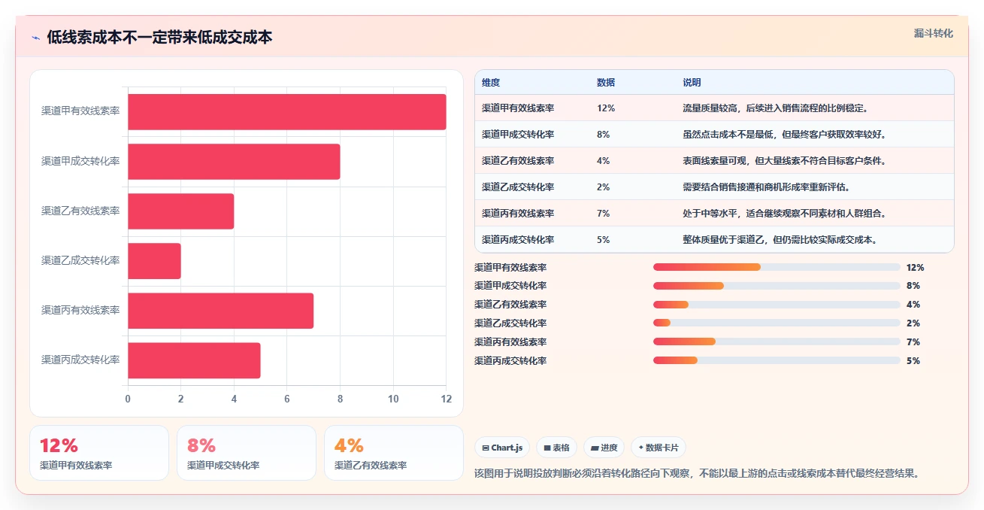Click the title 低线索成本不一定带来低成交成本
The image size is (984, 510).
coord(159,37)
